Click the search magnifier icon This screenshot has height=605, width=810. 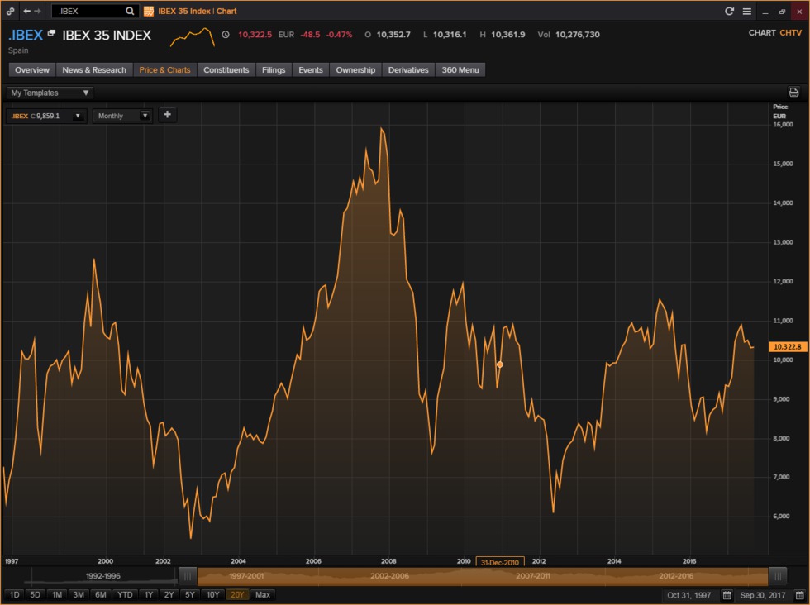(130, 11)
